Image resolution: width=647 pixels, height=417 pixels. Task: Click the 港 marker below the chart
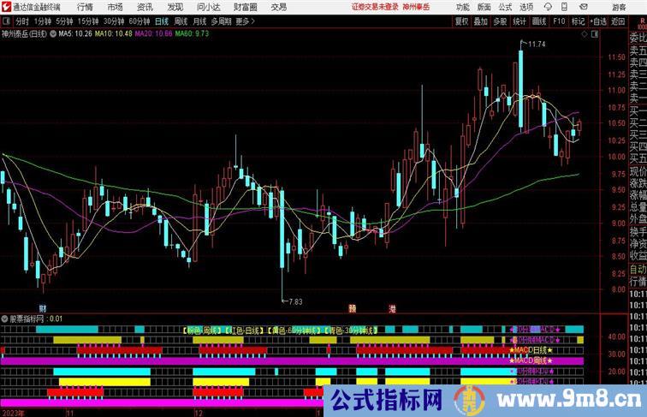tap(392, 307)
